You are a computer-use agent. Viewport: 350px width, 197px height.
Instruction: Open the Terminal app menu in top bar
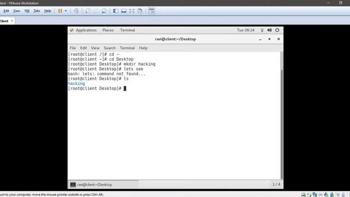[x=127, y=30]
